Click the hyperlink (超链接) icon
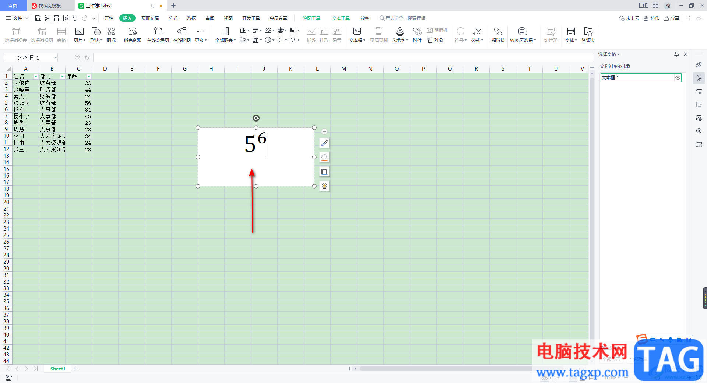 click(498, 35)
